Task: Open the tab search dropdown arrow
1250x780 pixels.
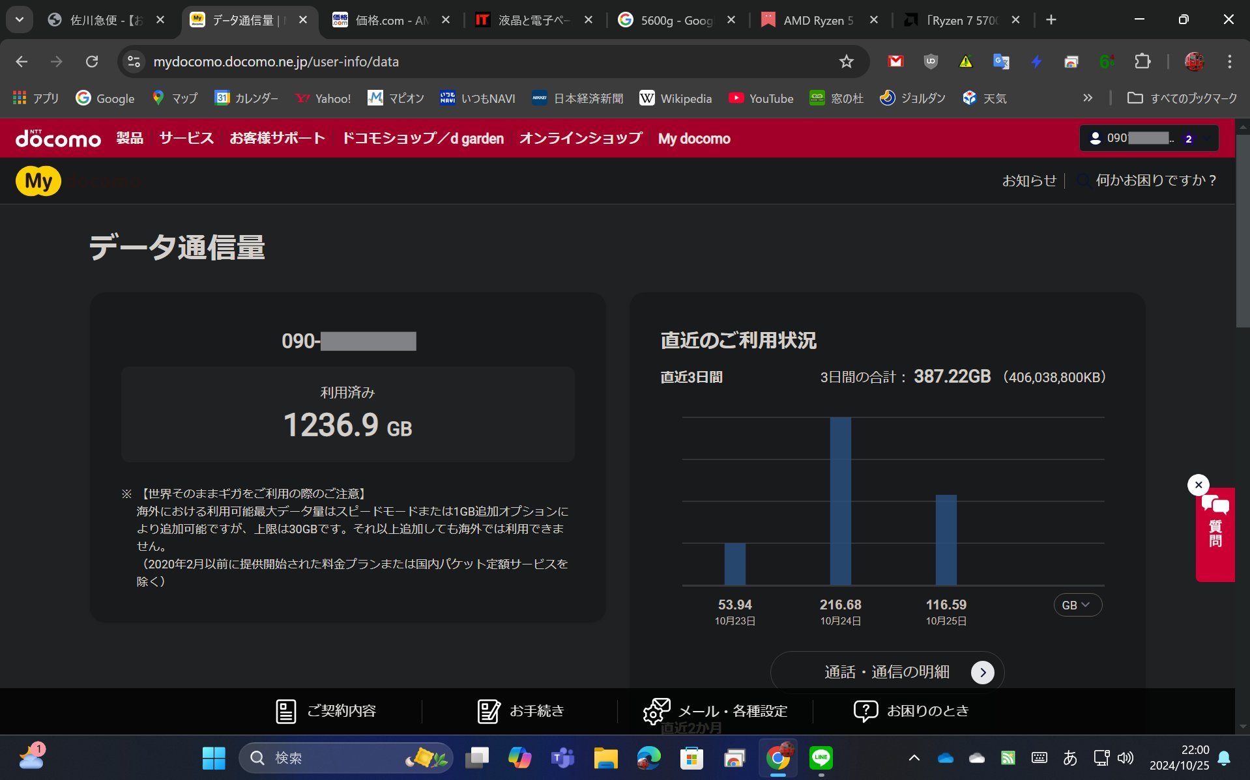Action: [20, 20]
